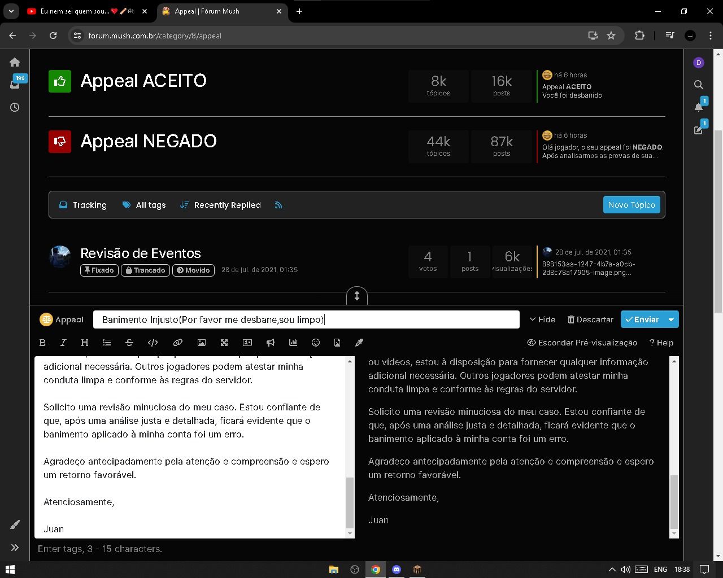Image resolution: width=723 pixels, height=578 pixels.
Task: Upload image file icon in composer
Action: click(x=337, y=343)
